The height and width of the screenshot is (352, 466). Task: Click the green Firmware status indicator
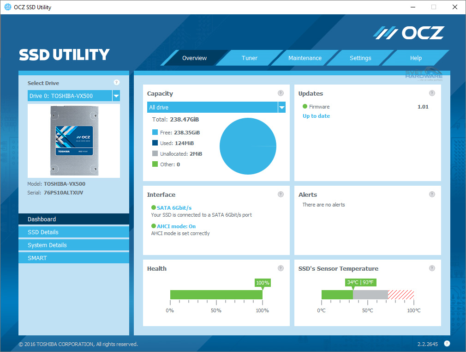coord(305,106)
